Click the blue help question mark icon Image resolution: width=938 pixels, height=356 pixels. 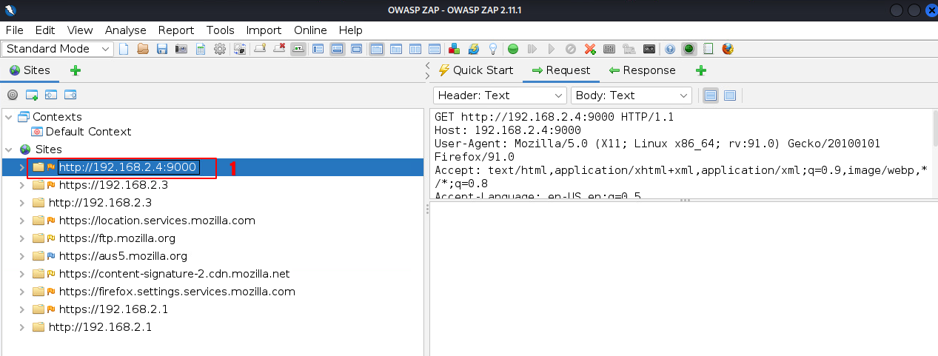tap(670, 49)
